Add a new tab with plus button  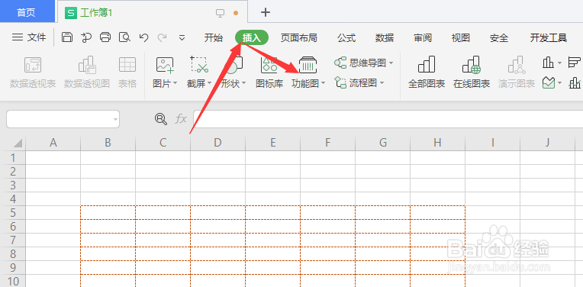pyautogui.click(x=265, y=12)
